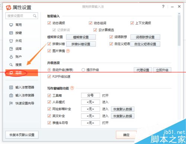This screenshot has height=144, width=186.
Task: Toggle the 动态组词 checkbox
Action: (90, 23)
